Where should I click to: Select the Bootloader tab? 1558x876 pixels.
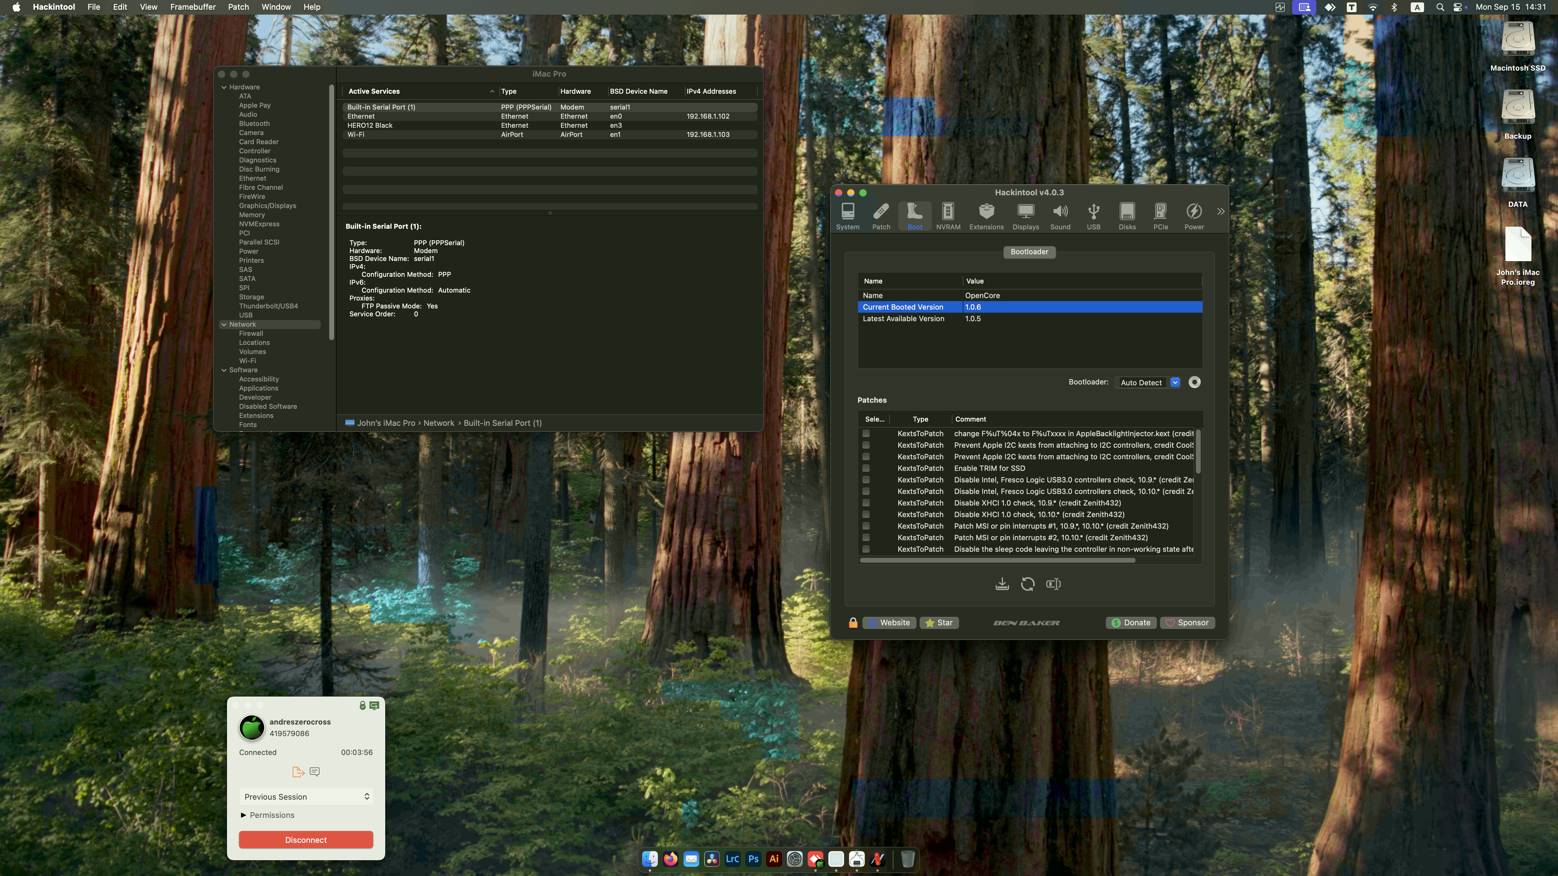click(x=1029, y=252)
